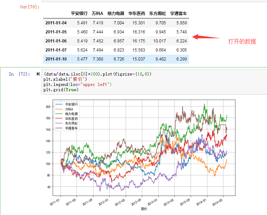This screenshot has height=215, width=267.
Task: Click the x-axis title 股价 below chart
Action: tap(144, 209)
